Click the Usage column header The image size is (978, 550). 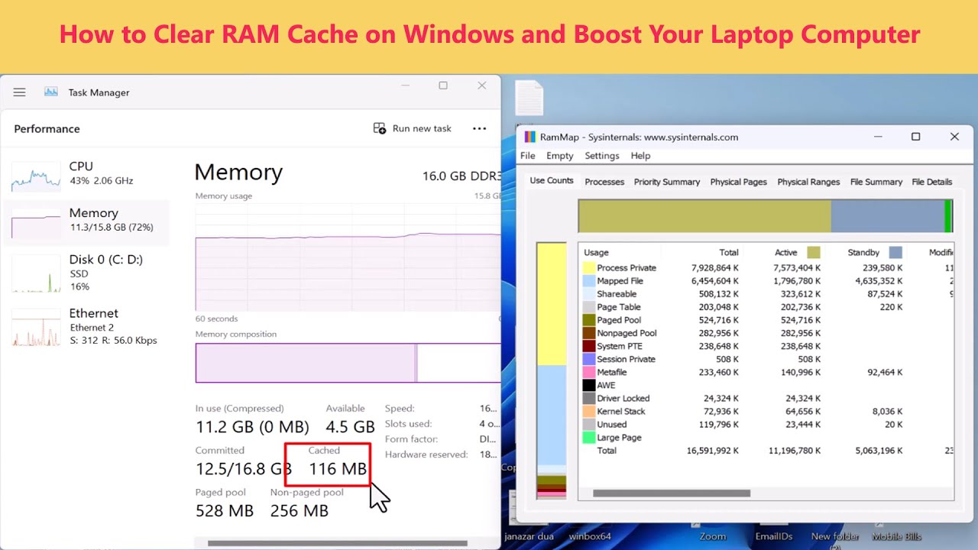[596, 252]
